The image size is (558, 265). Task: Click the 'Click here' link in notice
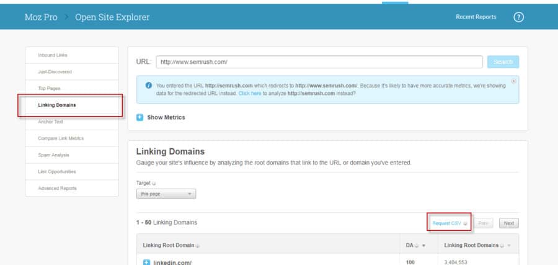click(250, 93)
